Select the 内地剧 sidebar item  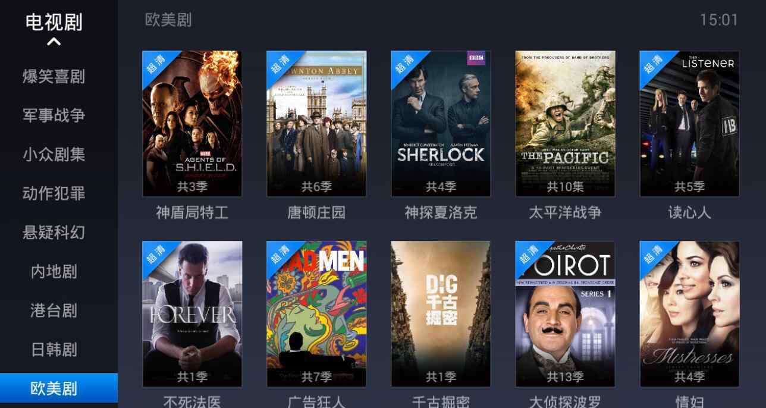coord(54,272)
